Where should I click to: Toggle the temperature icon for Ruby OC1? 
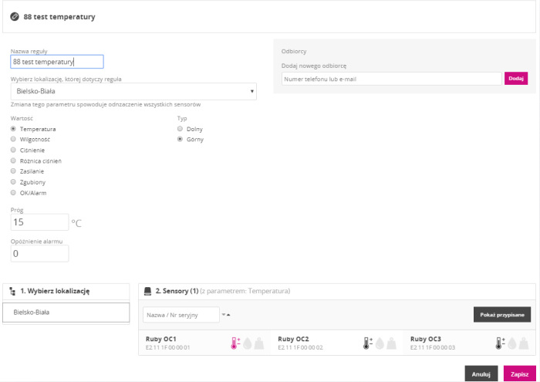[x=235, y=343]
